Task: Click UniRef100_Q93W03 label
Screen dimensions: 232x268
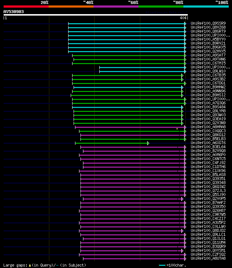Action: point(208,115)
